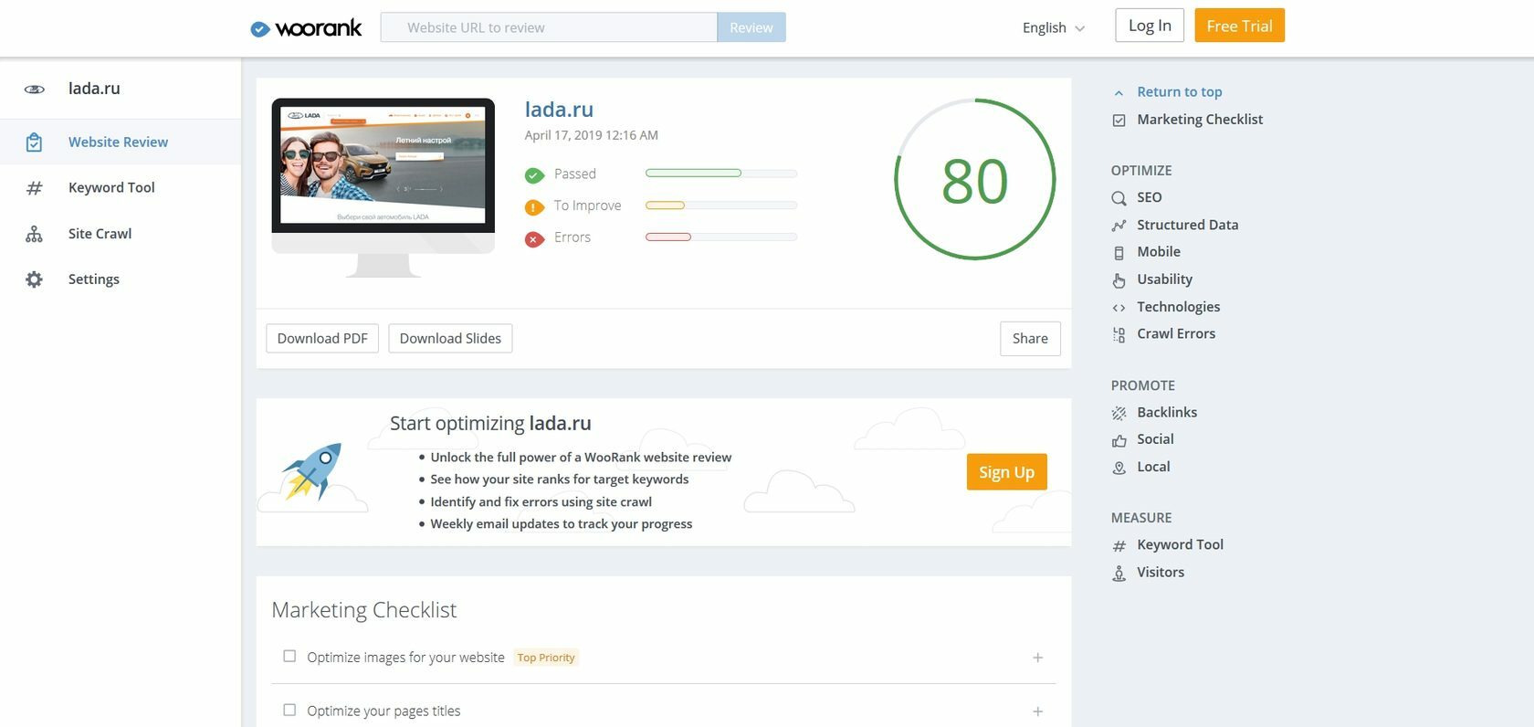Click the Local map pin icon
This screenshot has width=1534, height=727.
click(x=1119, y=468)
